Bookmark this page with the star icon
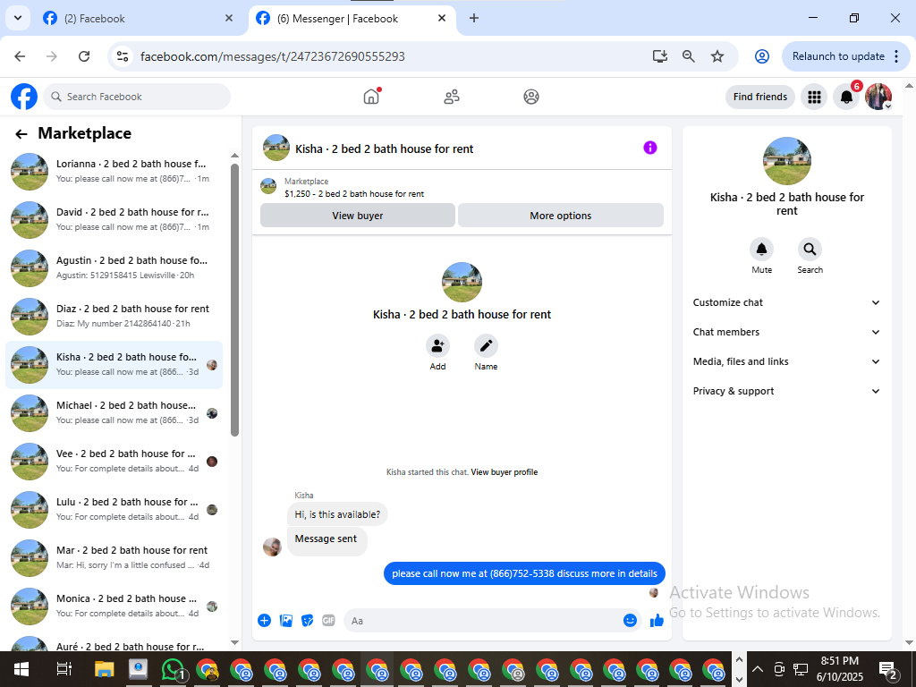The width and height of the screenshot is (916, 687). (717, 56)
